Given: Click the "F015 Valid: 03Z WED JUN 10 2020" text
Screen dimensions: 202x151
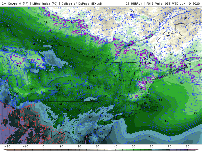Looking at the screenshot, I should 173,4.
